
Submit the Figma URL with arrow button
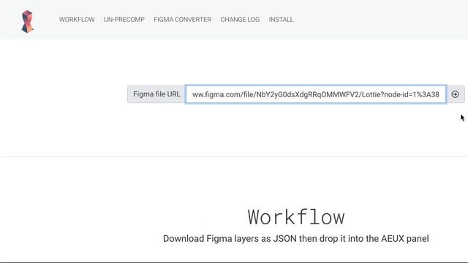455,94
